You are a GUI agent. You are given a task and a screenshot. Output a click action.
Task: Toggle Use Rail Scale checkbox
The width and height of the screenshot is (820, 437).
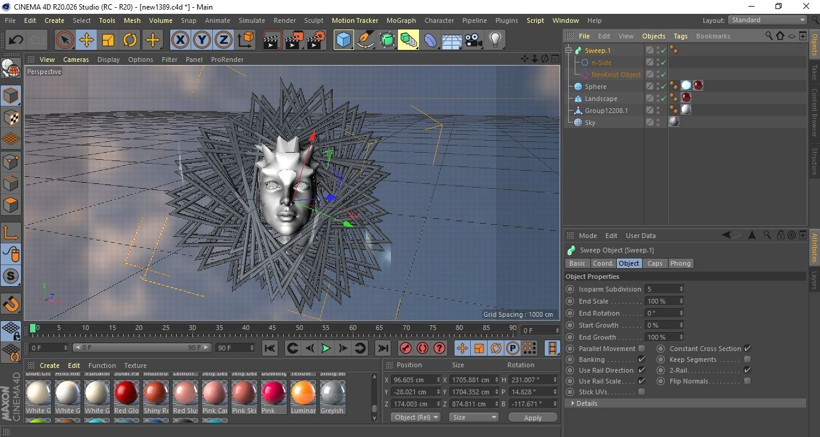(x=641, y=381)
